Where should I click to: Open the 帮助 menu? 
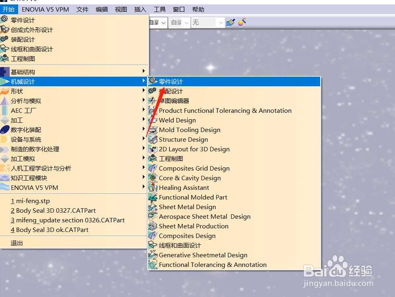pos(198,10)
